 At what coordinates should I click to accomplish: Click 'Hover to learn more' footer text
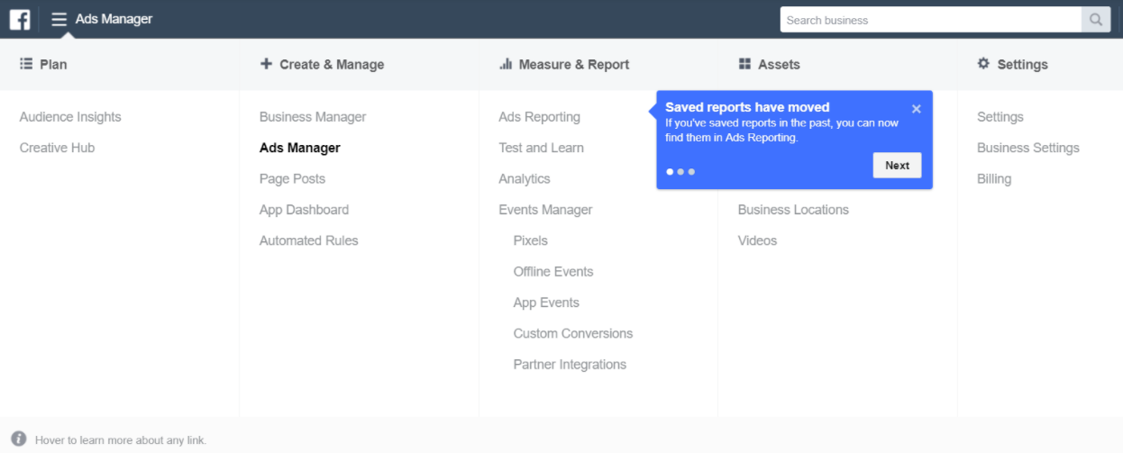[x=121, y=440]
